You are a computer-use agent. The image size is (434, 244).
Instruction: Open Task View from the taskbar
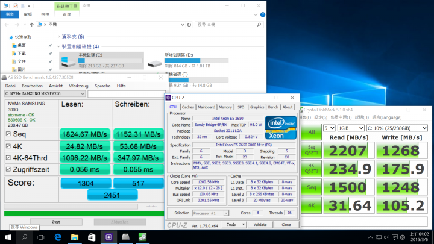[x=41, y=237]
